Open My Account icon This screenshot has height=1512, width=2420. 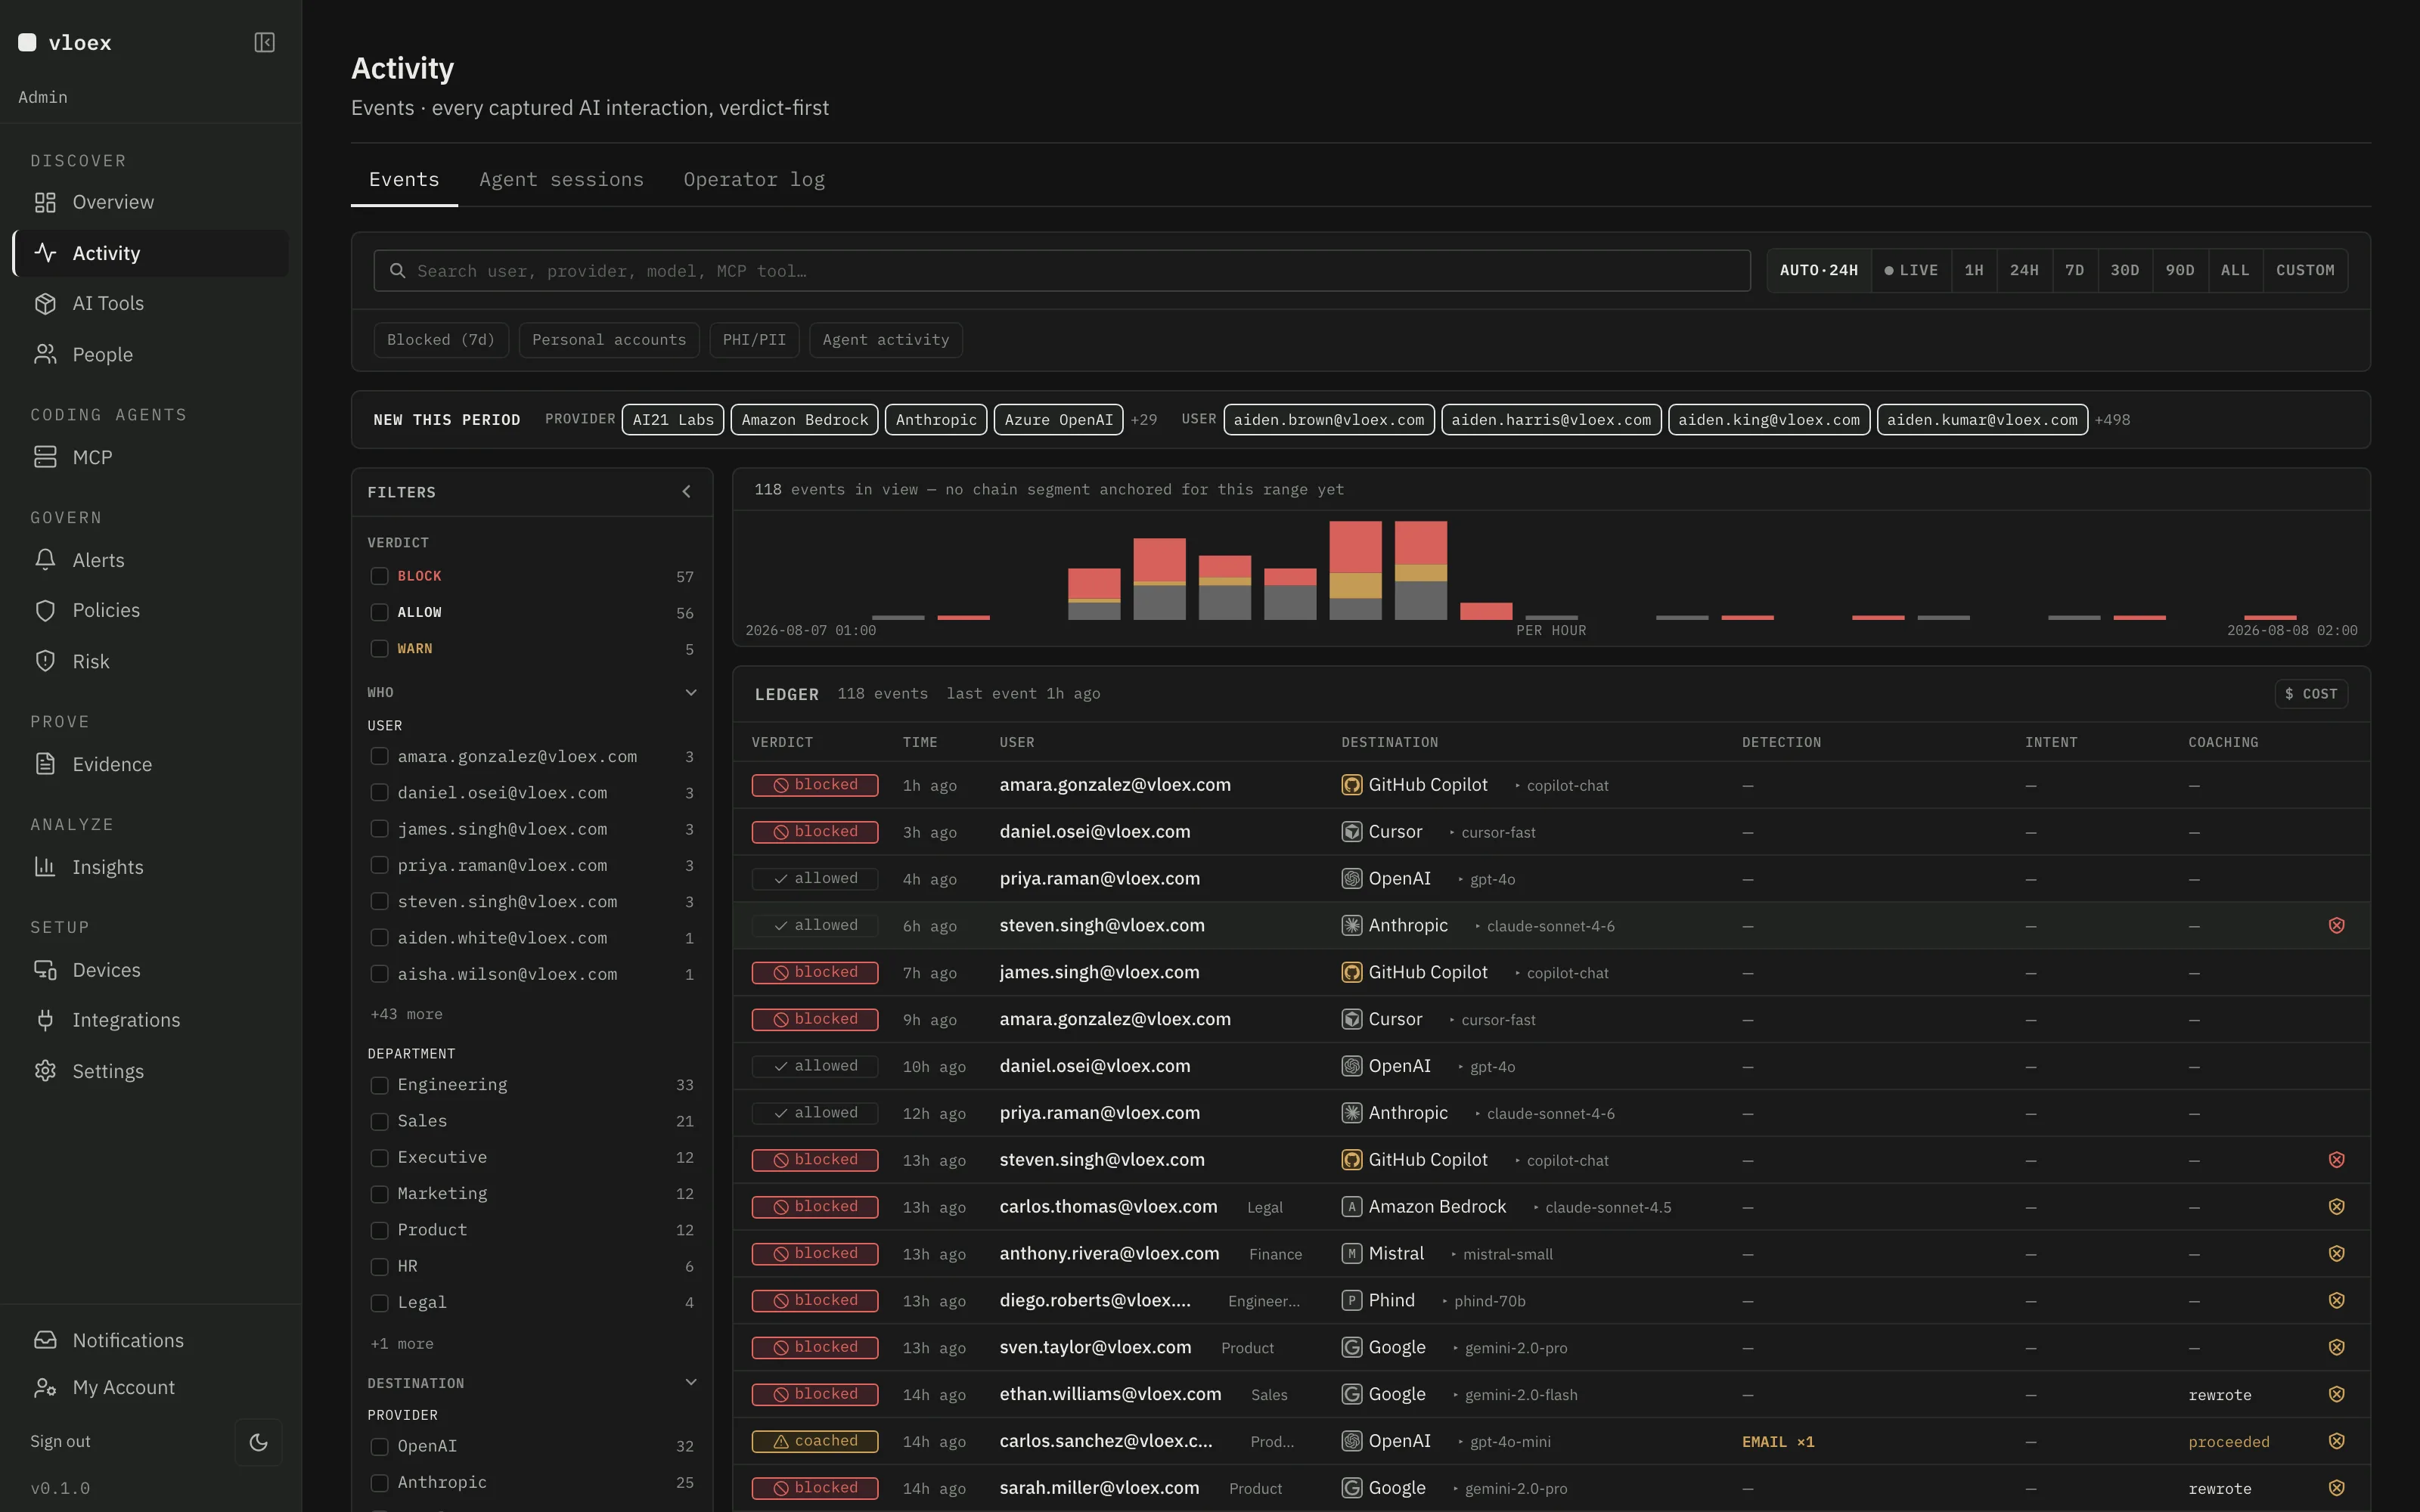(x=45, y=1387)
